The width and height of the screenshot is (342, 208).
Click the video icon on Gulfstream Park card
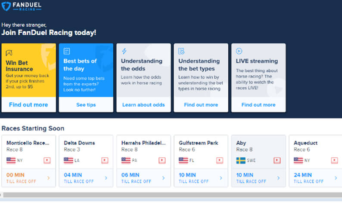(220, 161)
